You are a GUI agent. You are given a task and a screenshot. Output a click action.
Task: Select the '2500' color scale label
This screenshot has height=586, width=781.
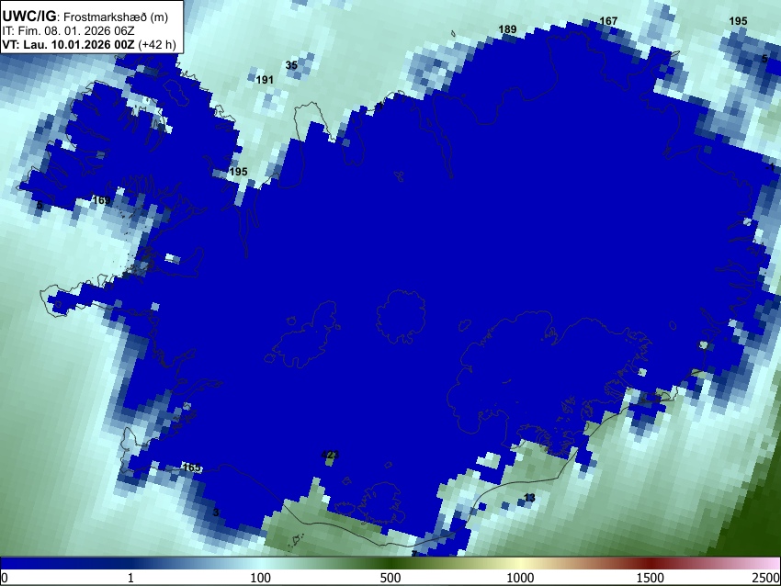click(766, 578)
